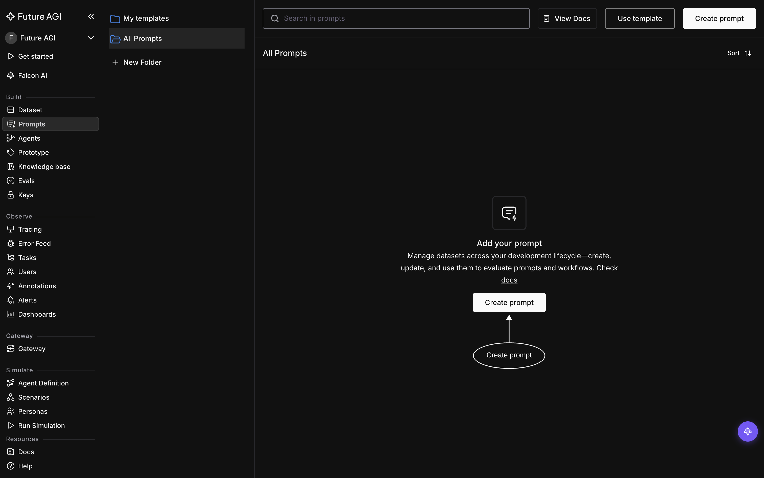
Task: Select the Prompts sidebar item
Action: pyautogui.click(x=51, y=124)
